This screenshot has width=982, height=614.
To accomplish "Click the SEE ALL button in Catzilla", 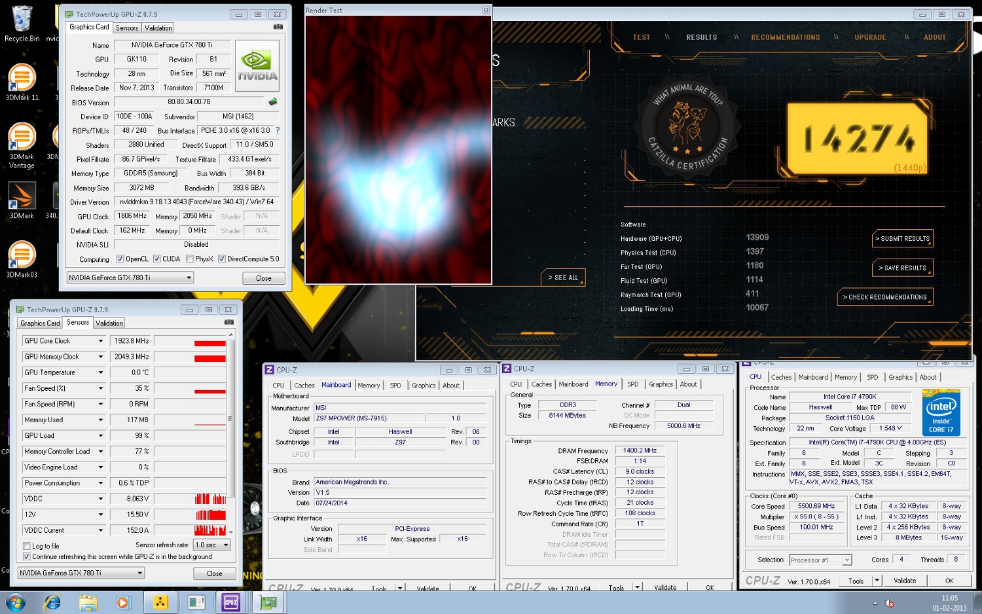I will (563, 278).
